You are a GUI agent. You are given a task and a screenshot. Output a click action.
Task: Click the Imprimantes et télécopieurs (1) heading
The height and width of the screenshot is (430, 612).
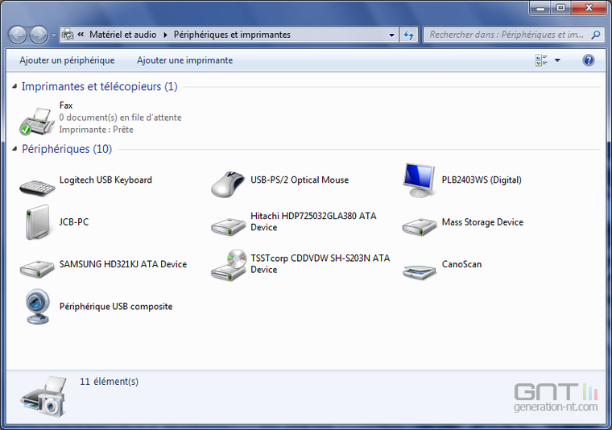[100, 86]
